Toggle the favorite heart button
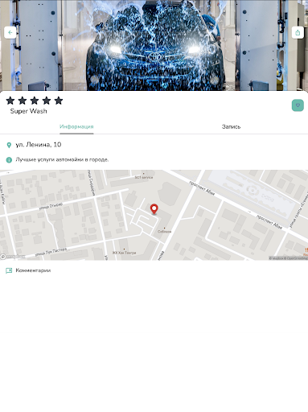This screenshot has width=308, height=412. click(x=298, y=105)
